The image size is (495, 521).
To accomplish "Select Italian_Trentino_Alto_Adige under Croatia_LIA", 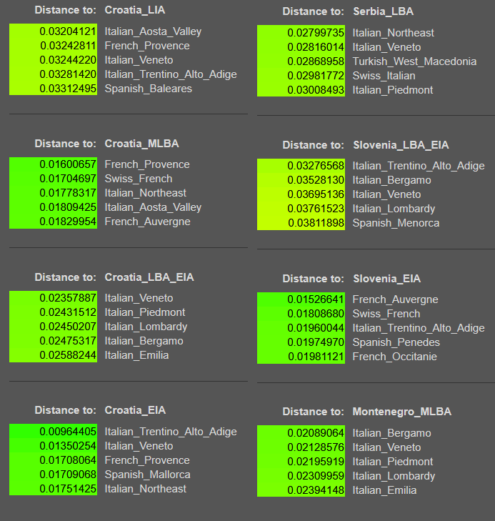I will [171, 74].
